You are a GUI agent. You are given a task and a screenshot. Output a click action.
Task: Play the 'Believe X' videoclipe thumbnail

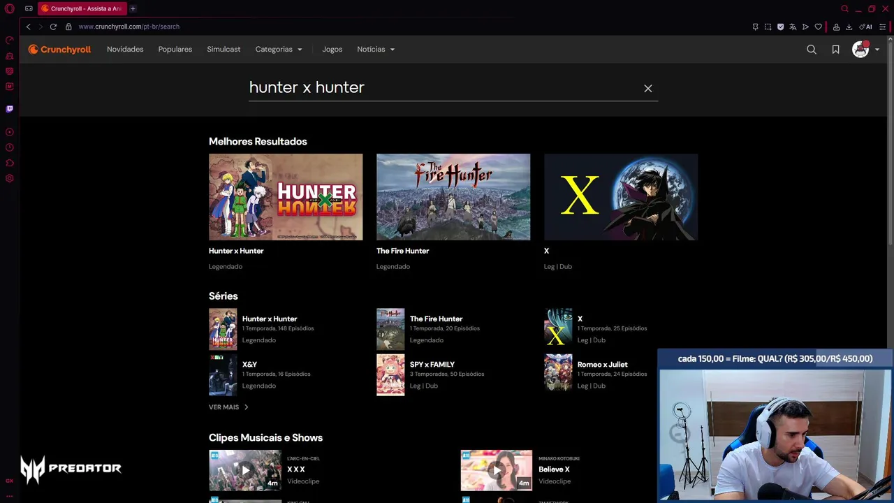497,470
